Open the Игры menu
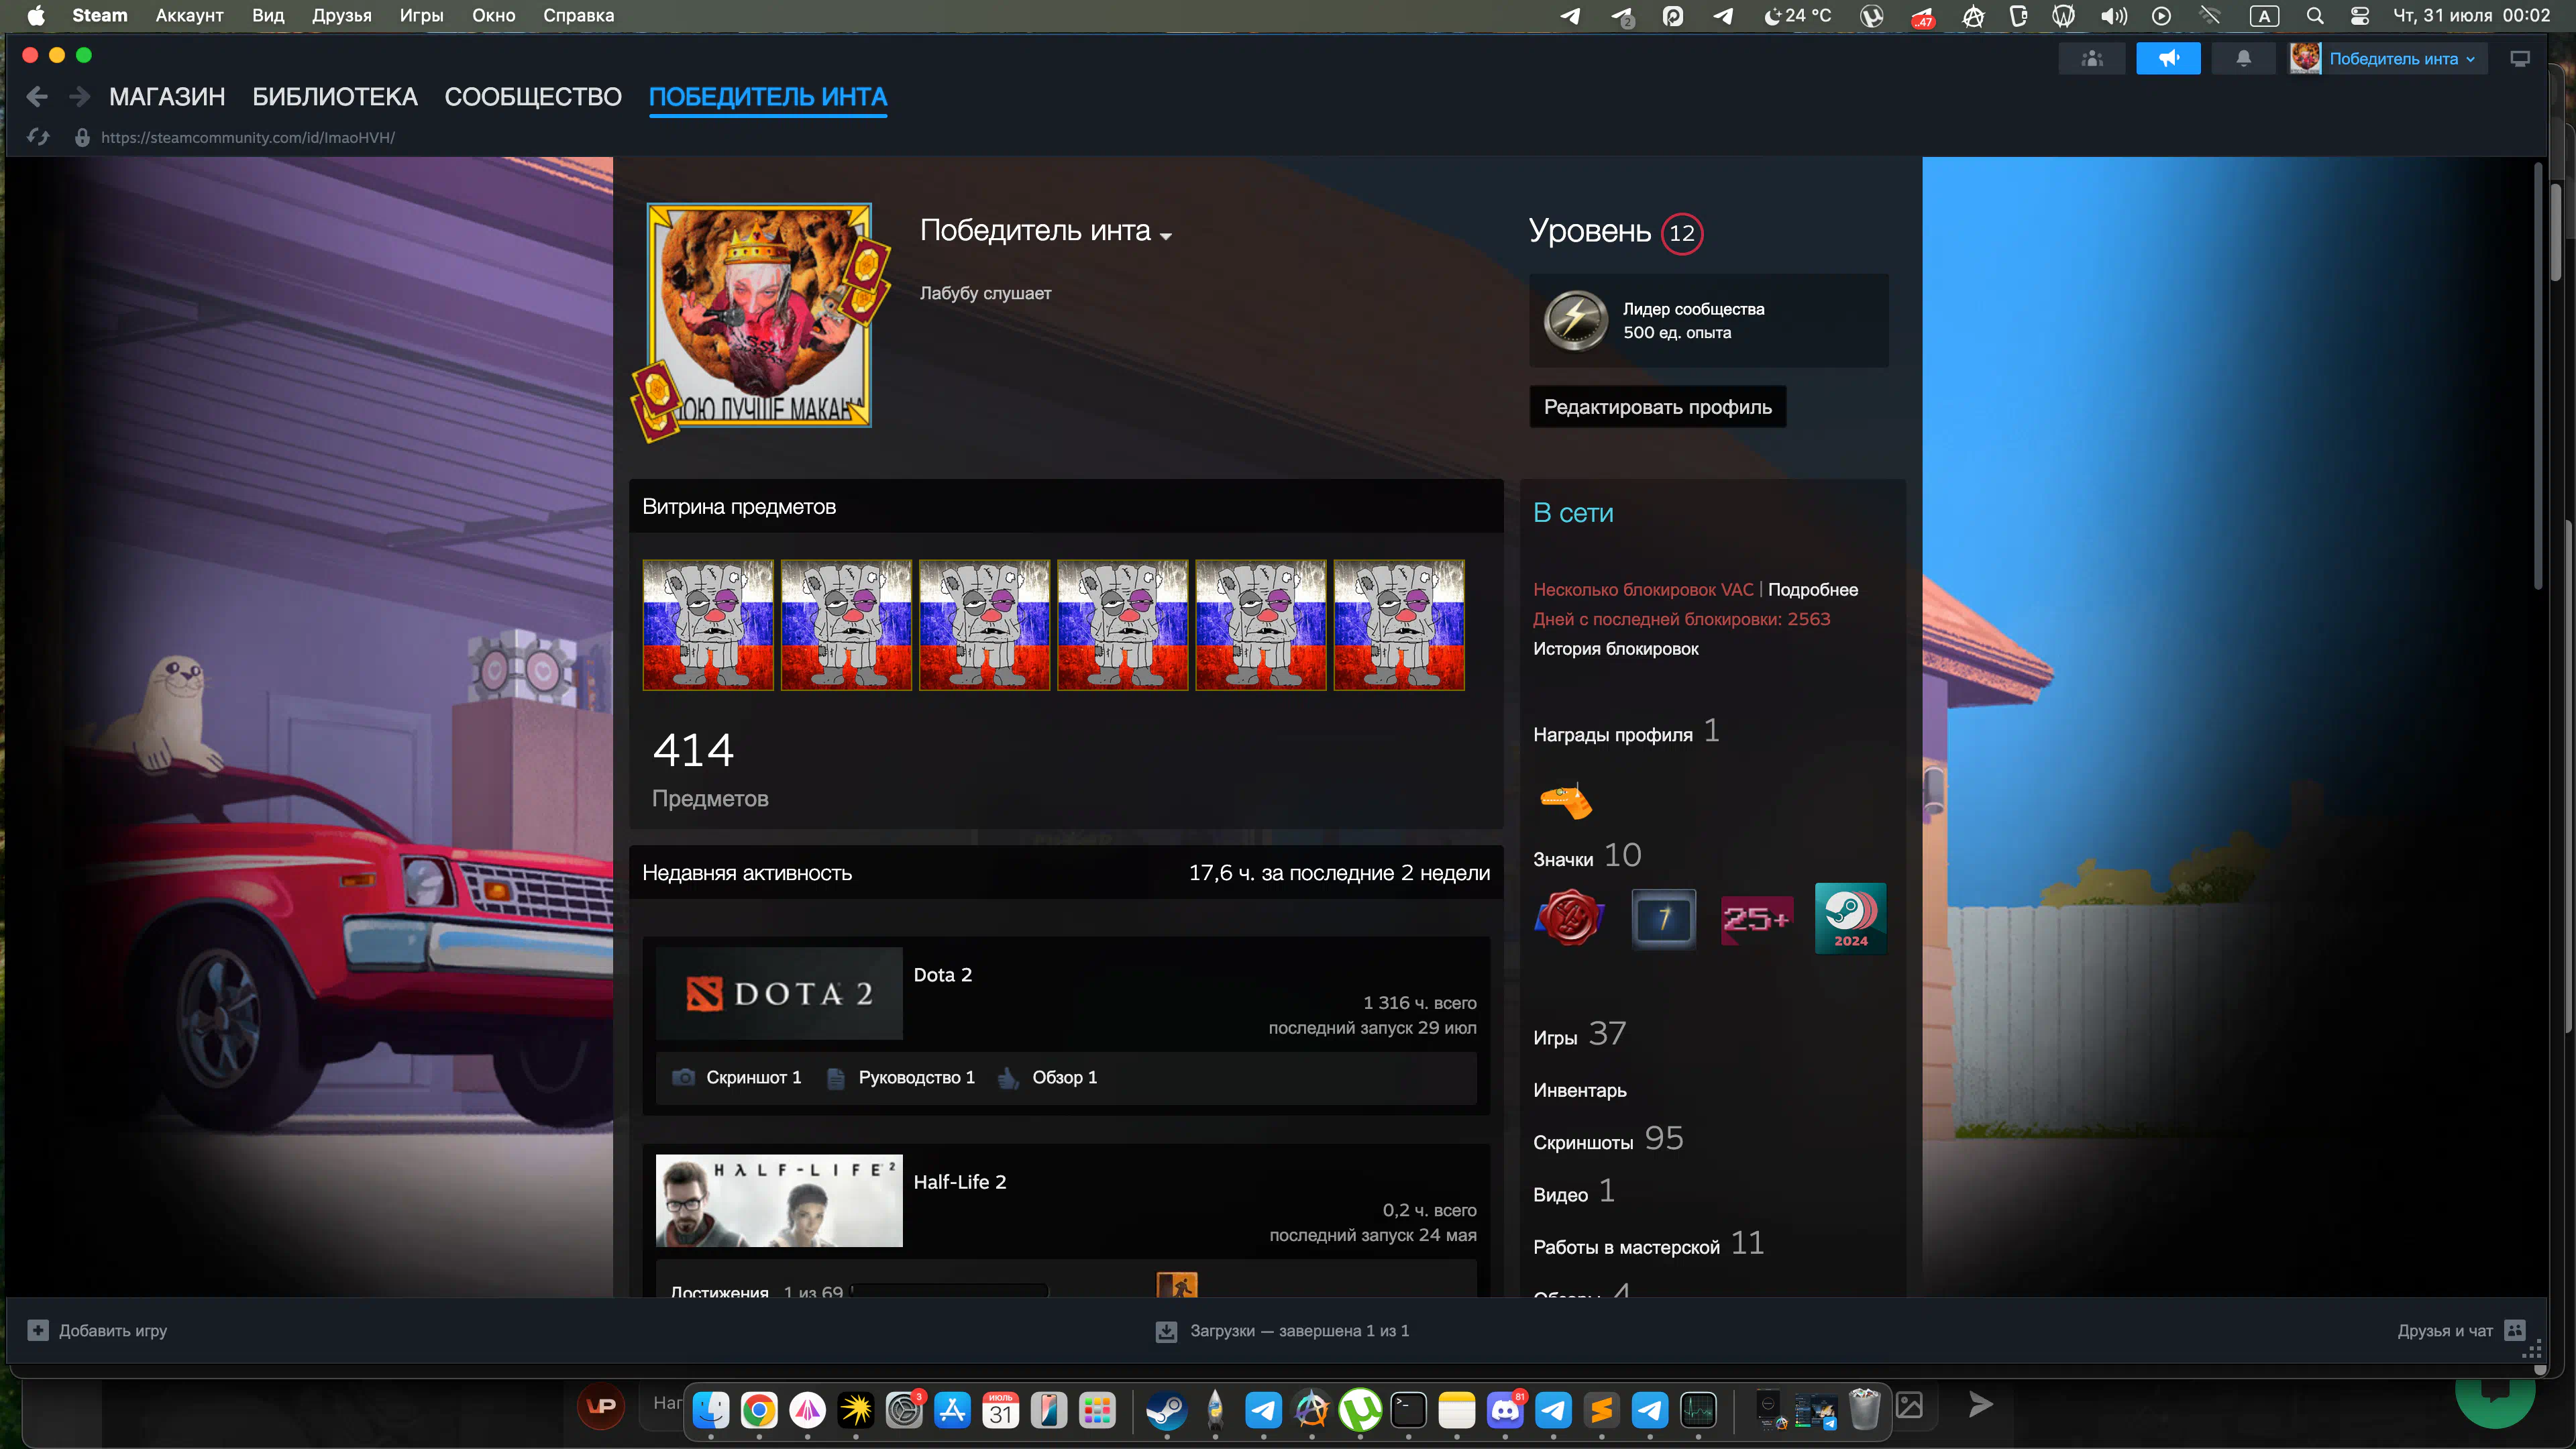This screenshot has height=1449, width=2576. click(422, 15)
